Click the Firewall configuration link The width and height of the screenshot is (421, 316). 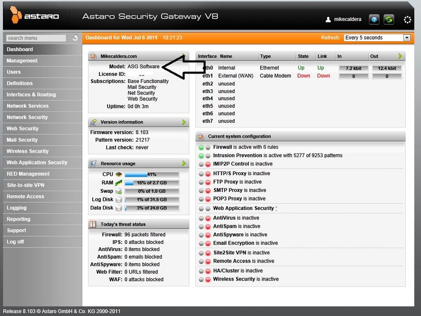coord(222,147)
